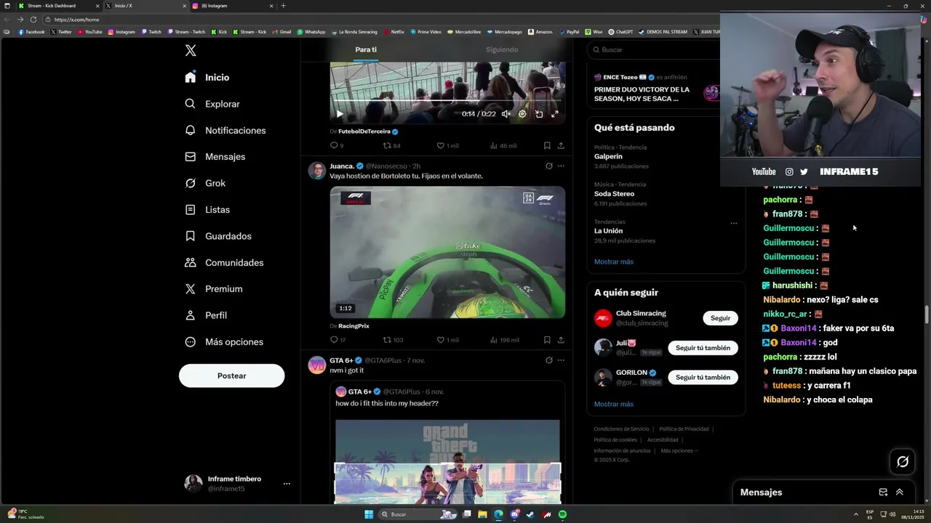Image resolution: width=931 pixels, height=523 pixels.
Task: Open the quoted GTA 6+ post image
Action: click(x=447, y=461)
